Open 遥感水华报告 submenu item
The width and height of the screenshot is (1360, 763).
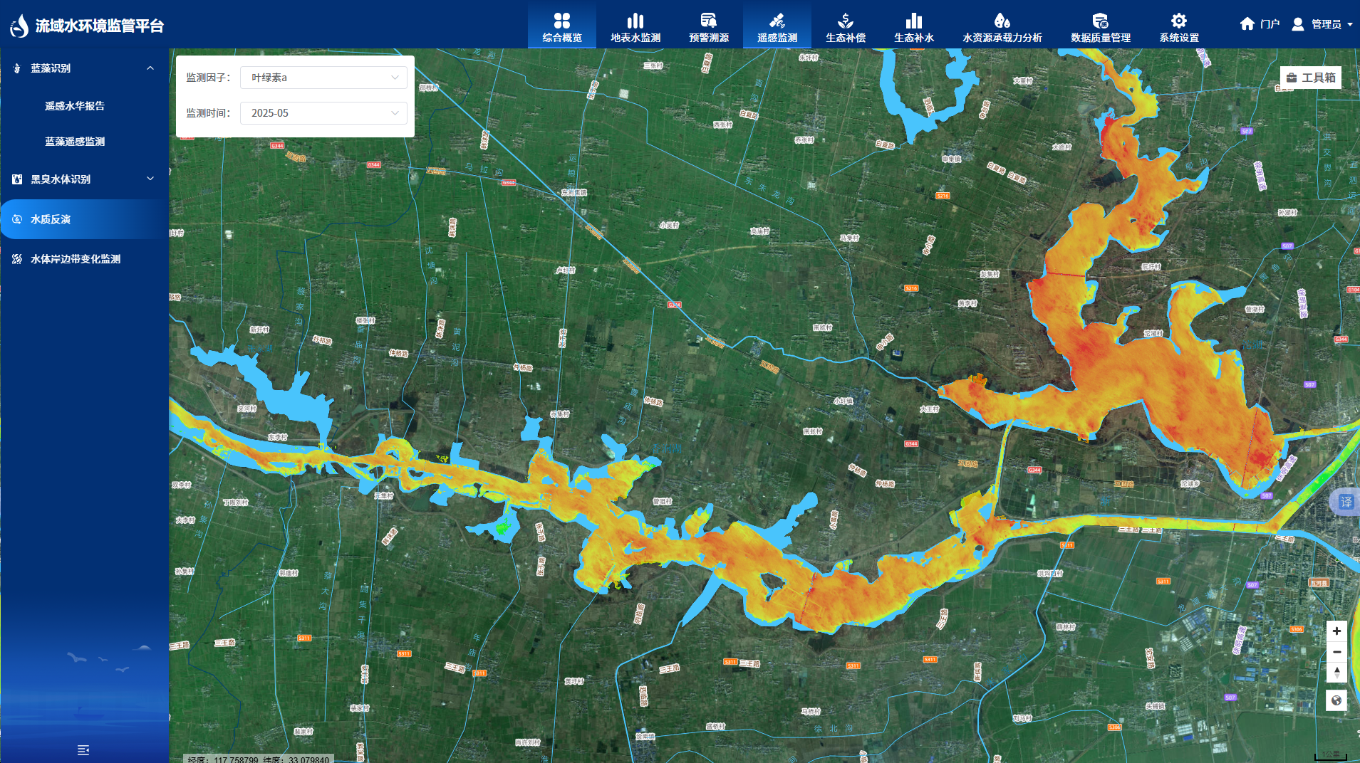pyautogui.click(x=75, y=106)
